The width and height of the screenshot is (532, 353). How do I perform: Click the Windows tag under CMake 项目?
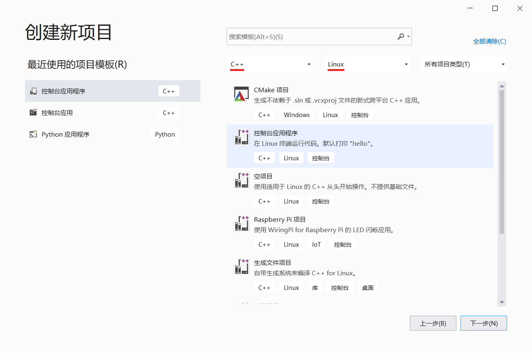[296, 115]
